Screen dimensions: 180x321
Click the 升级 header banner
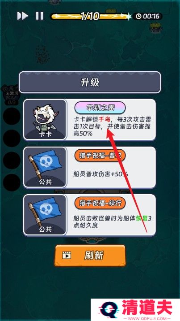point(90,82)
